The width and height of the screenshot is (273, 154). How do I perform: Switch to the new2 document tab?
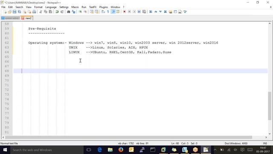(x=27, y=18)
